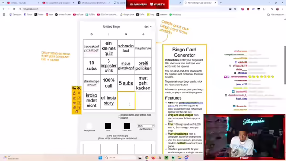The image size is (286, 161).
Task: Select the empty bottom-right bingo square
Action: (143, 100)
